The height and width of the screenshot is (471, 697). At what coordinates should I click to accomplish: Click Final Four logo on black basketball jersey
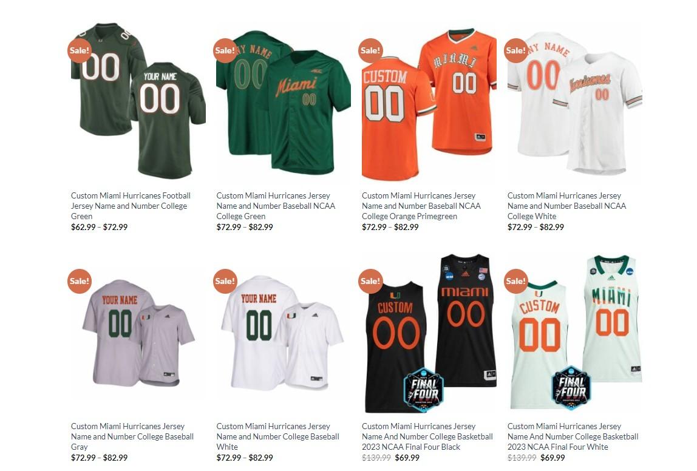(x=424, y=389)
